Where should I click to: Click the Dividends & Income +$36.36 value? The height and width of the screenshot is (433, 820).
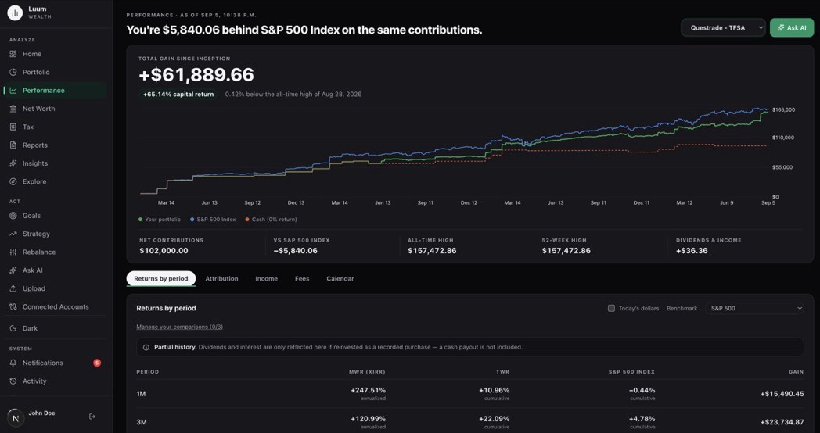[692, 251]
